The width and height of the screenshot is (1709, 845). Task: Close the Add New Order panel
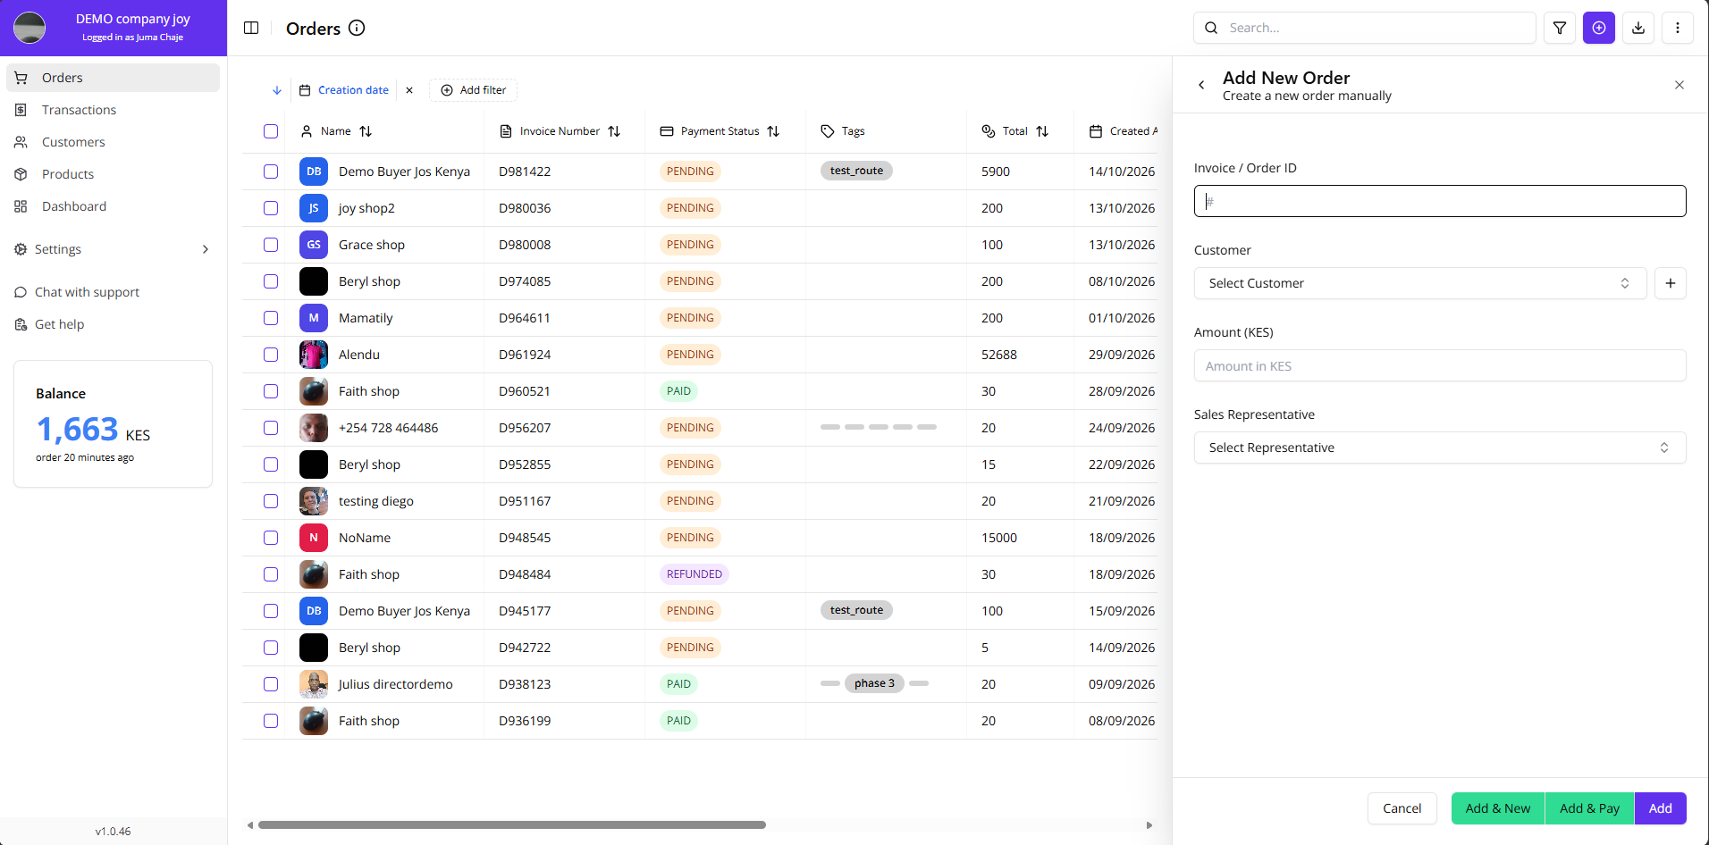(x=1680, y=85)
